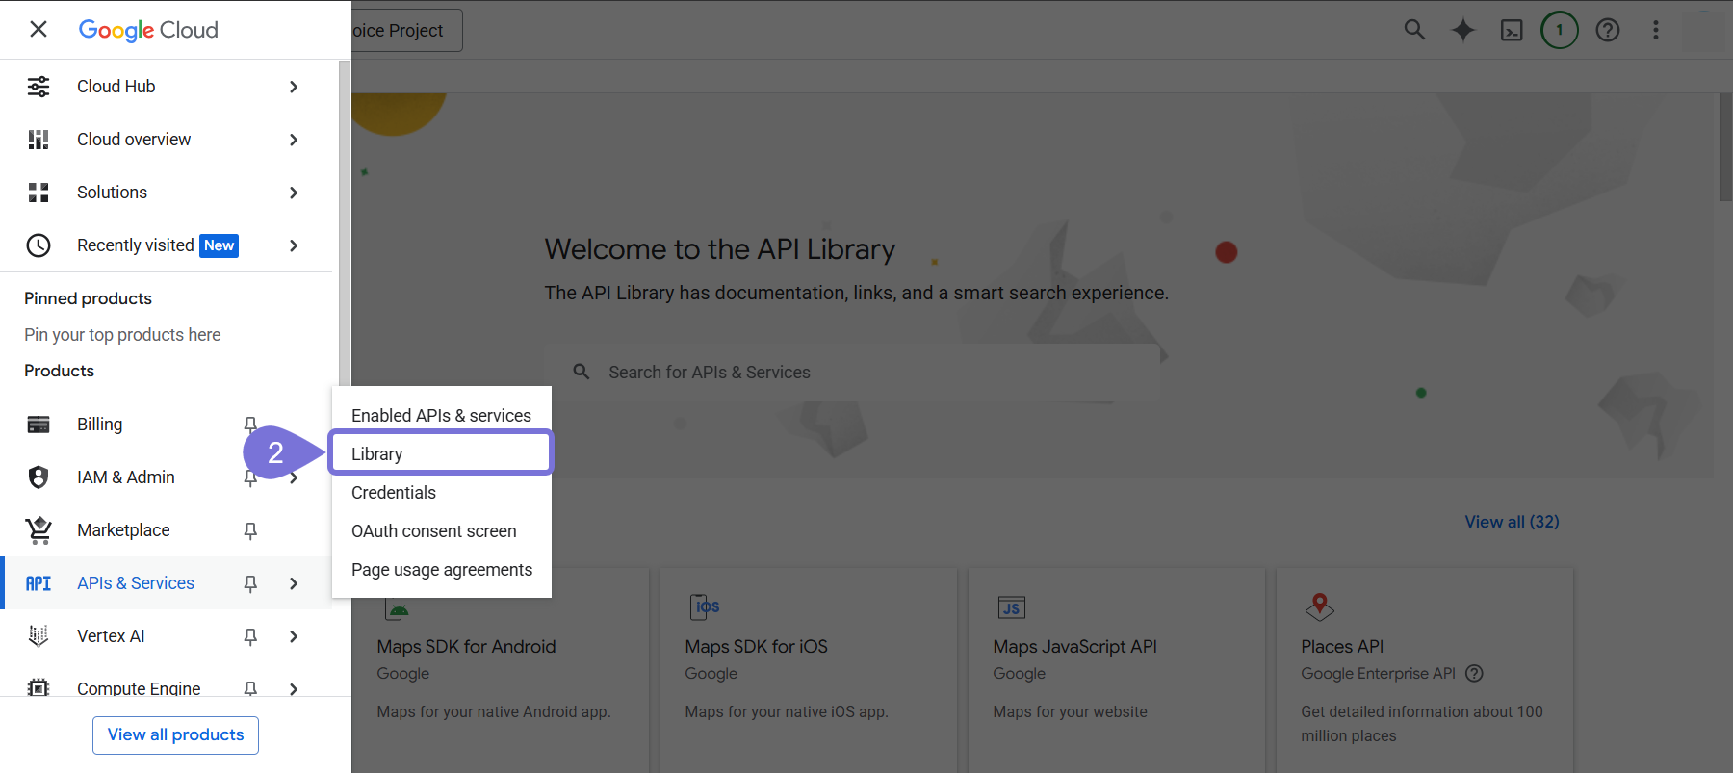Choose OAuth consent screen menu item

click(x=434, y=531)
